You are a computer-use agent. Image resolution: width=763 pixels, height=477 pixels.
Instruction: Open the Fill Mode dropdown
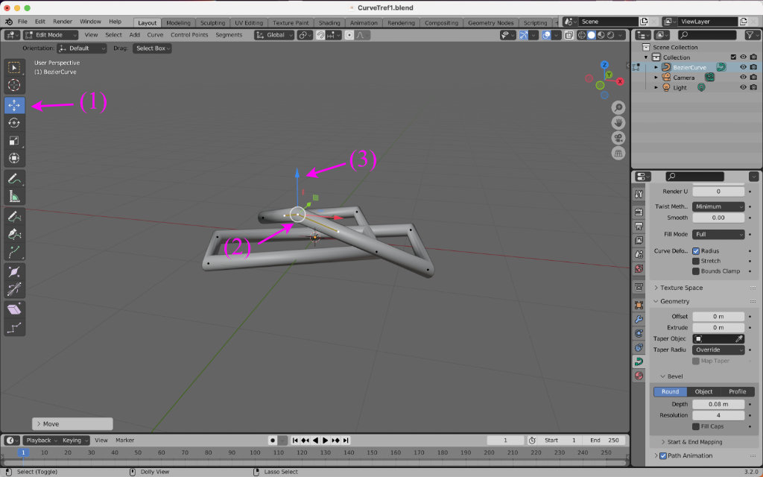[x=718, y=234]
